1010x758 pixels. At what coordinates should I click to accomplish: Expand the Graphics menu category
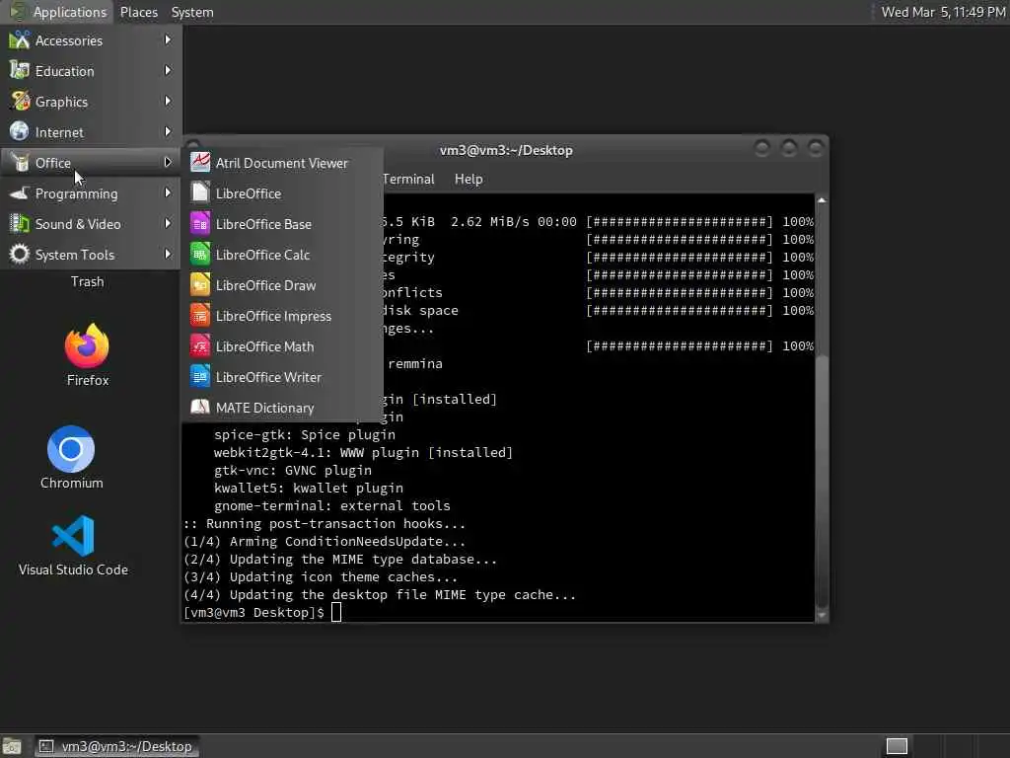coord(91,102)
